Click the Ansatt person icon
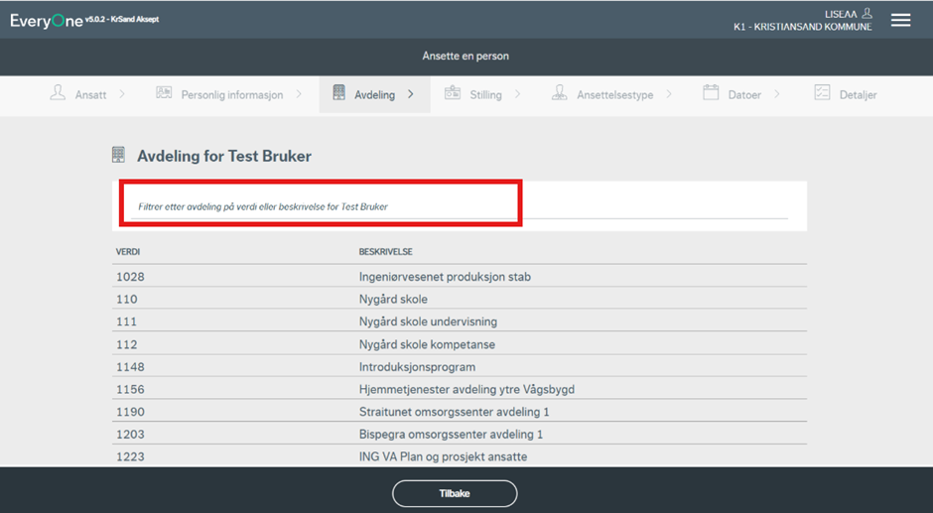This screenshot has width=933, height=513. point(58,94)
